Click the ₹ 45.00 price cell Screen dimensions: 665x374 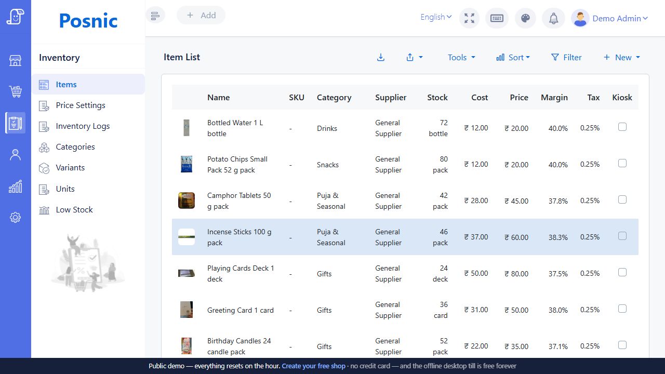tap(516, 201)
